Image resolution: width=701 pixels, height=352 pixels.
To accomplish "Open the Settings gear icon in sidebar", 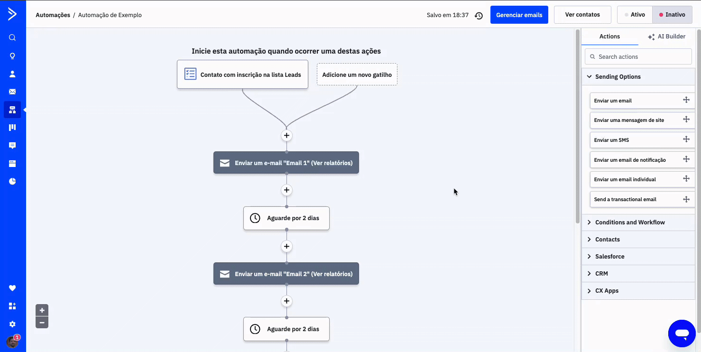I will tap(12, 324).
